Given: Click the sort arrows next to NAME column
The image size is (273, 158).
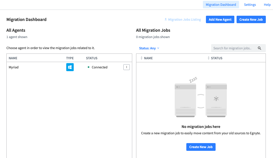Looking at the screenshot, I should [x=141, y=58].
